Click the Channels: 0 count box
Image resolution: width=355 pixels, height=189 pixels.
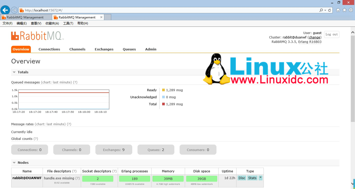pos(72,150)
